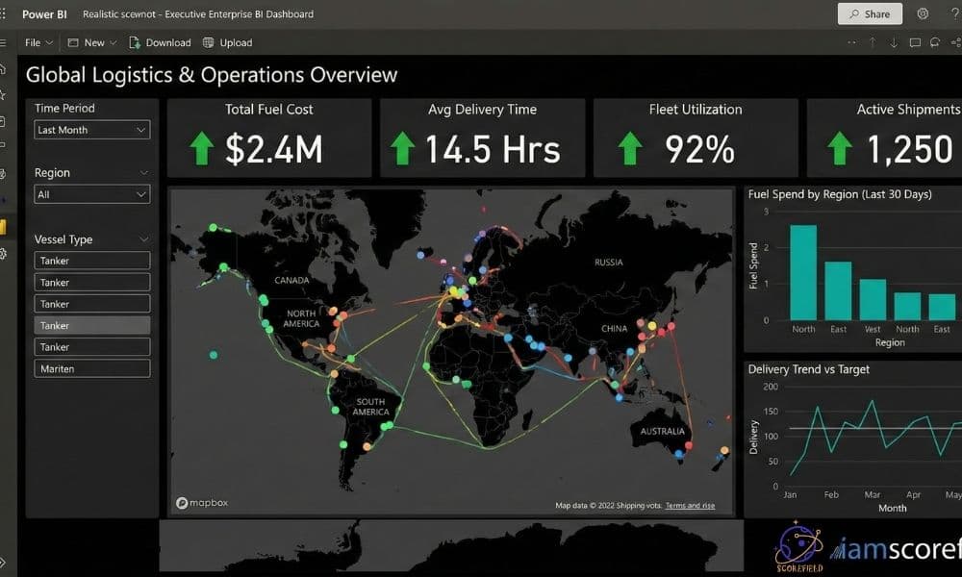
Task: Open the Help question mark icon
Action: 955,13
